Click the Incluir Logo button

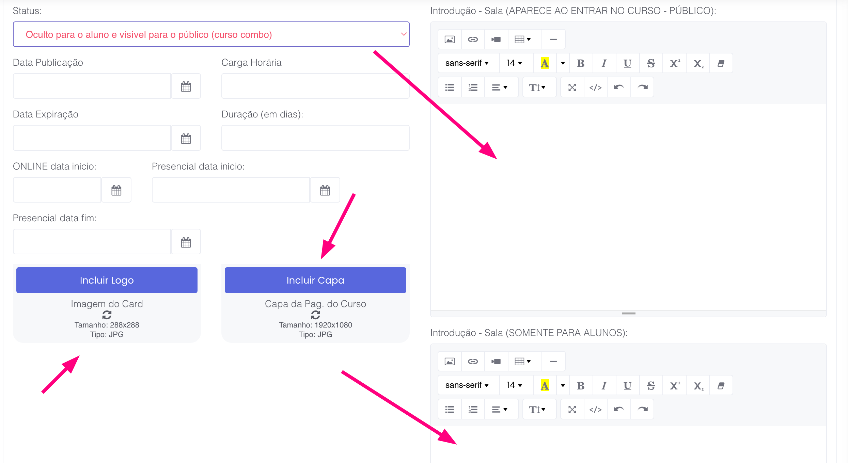tap(107, 280)
